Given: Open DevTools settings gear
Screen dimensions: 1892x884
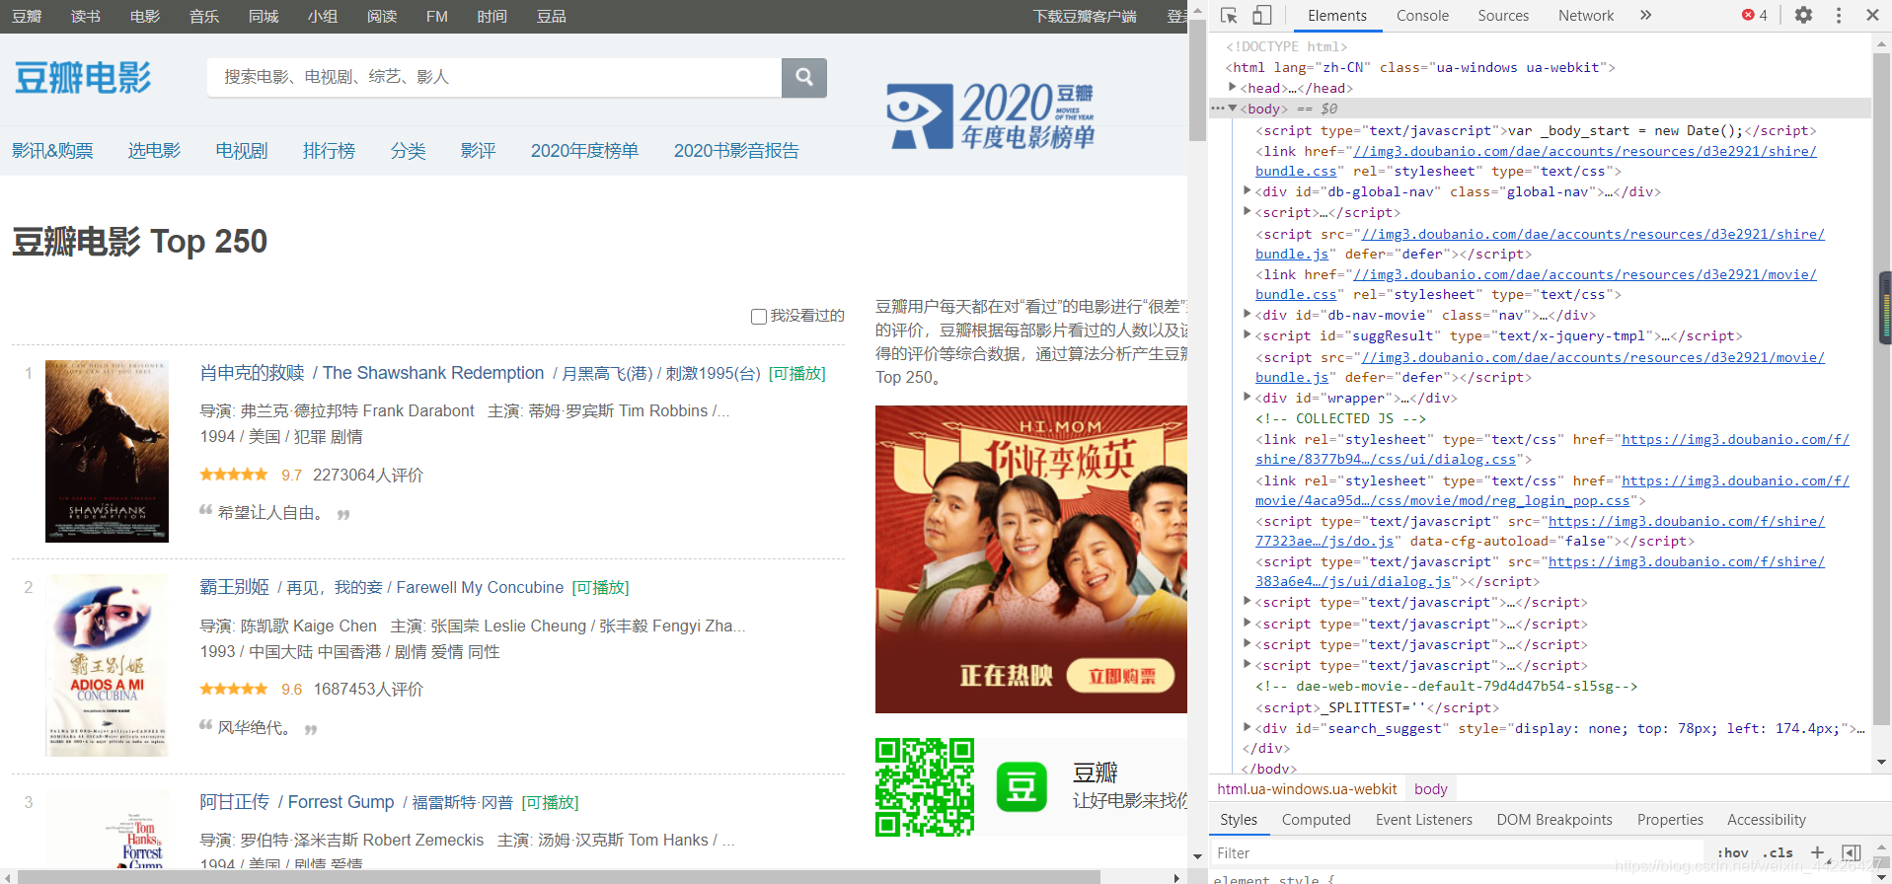Looking at the screenshot, I should tap(1803, 15).
